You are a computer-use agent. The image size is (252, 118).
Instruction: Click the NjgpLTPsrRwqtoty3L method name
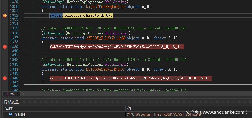[x=105, y=7]
